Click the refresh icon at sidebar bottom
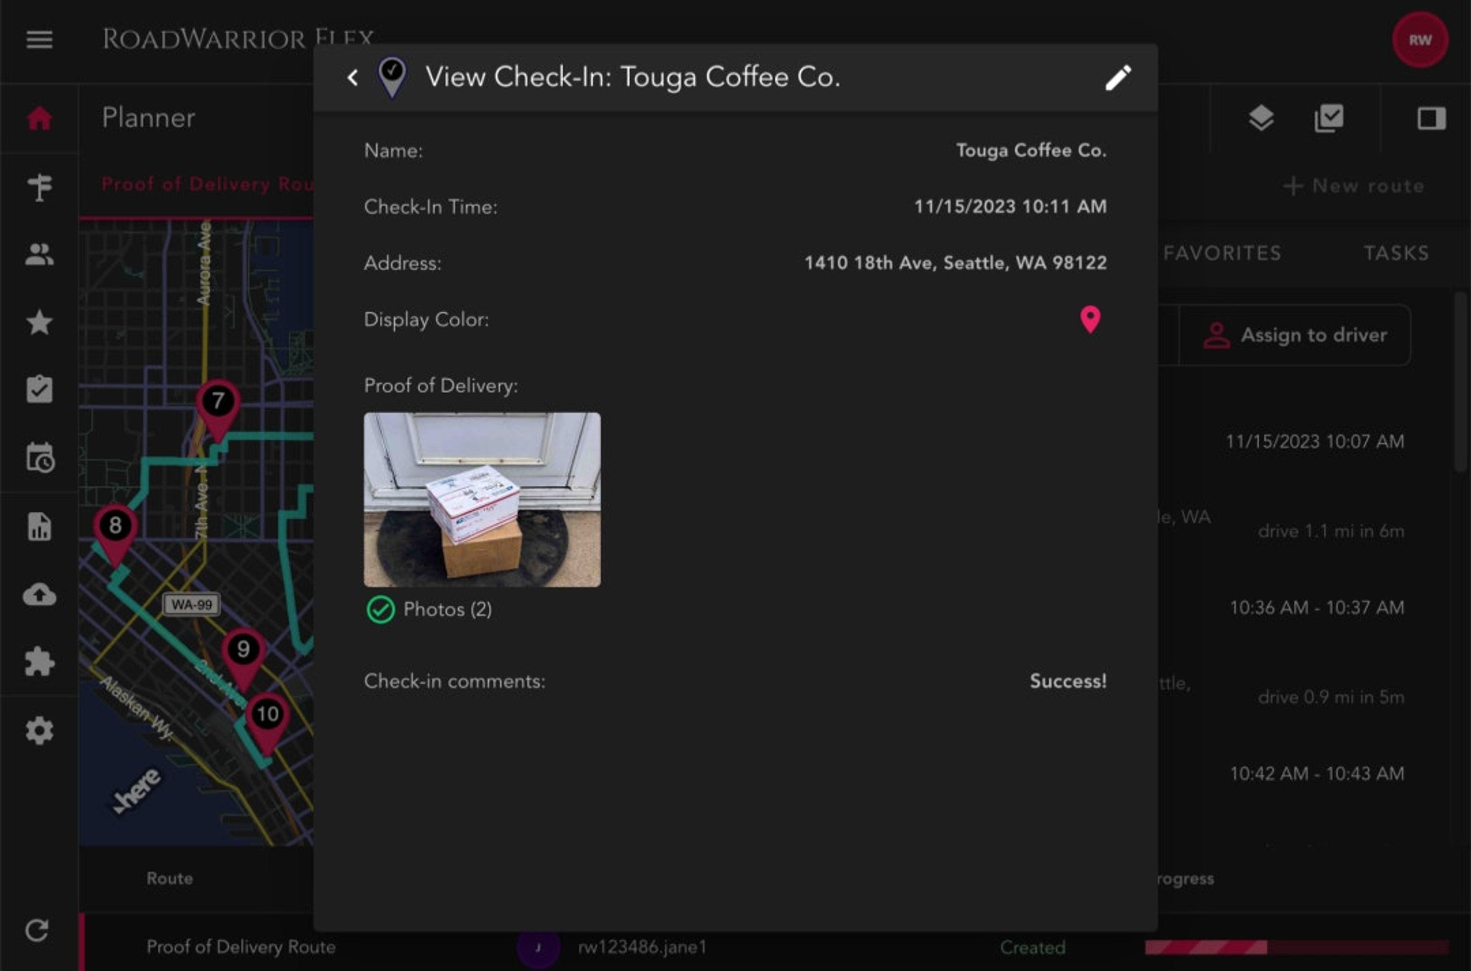 (36, 930)
